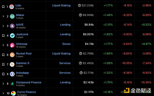Viewport: 154px width, 96px height.
Task: Open the Dexes category link
Action: click(x=66, y=44)
